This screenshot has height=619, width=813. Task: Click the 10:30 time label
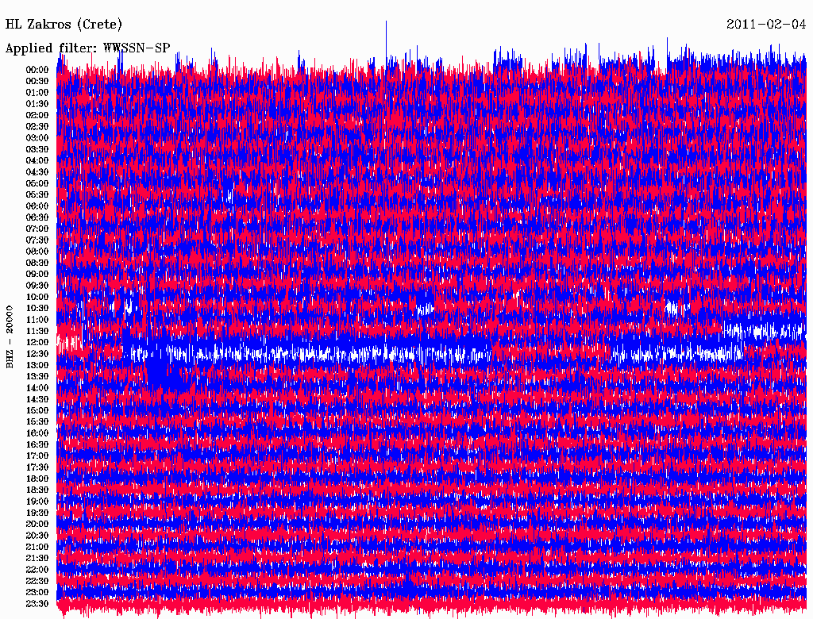tap(37, 309)
